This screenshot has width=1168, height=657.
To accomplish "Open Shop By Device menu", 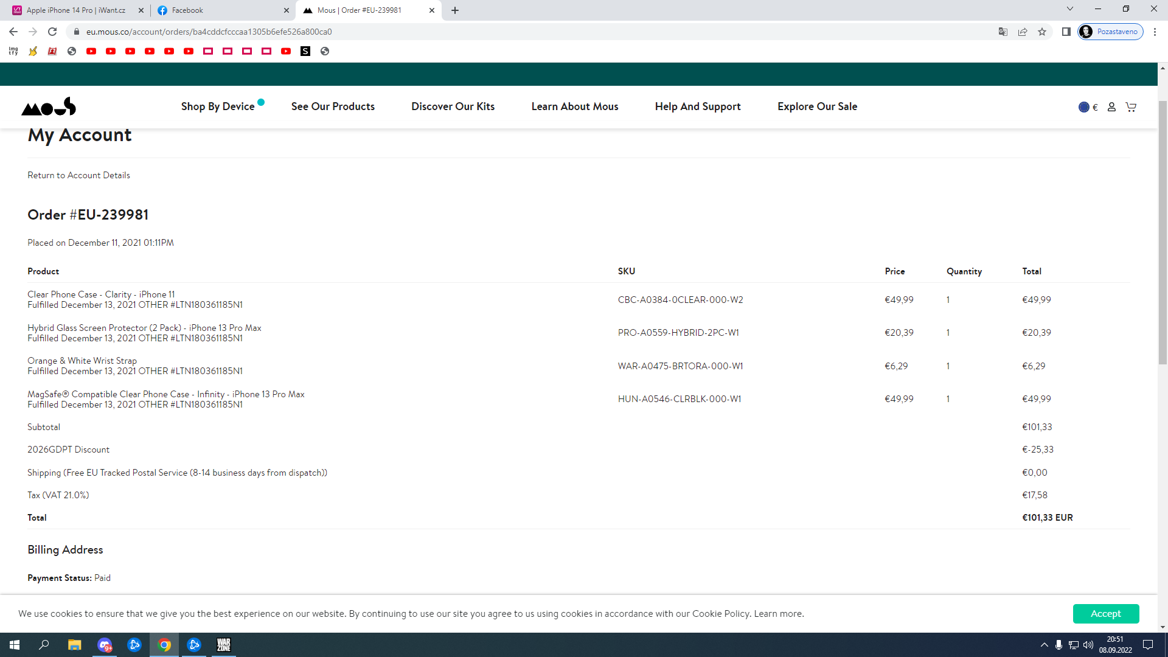I will click(218, 106).
